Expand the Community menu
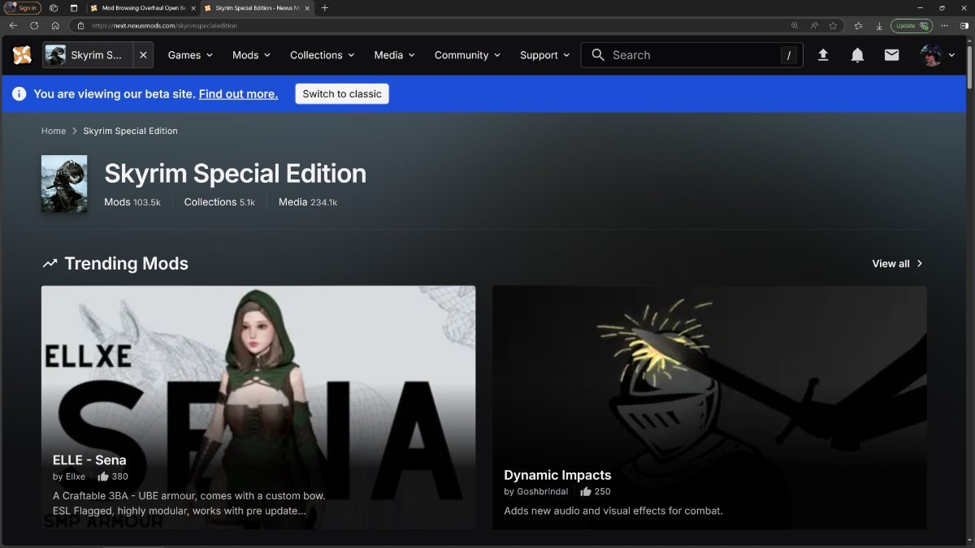The width and height of the screenshot is (975, 548). point(468,55)
